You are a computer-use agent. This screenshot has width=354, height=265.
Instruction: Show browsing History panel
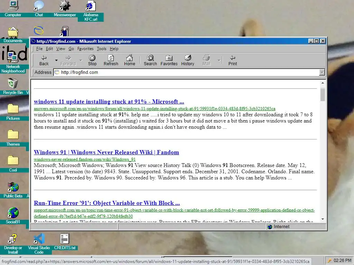(188, 60)
